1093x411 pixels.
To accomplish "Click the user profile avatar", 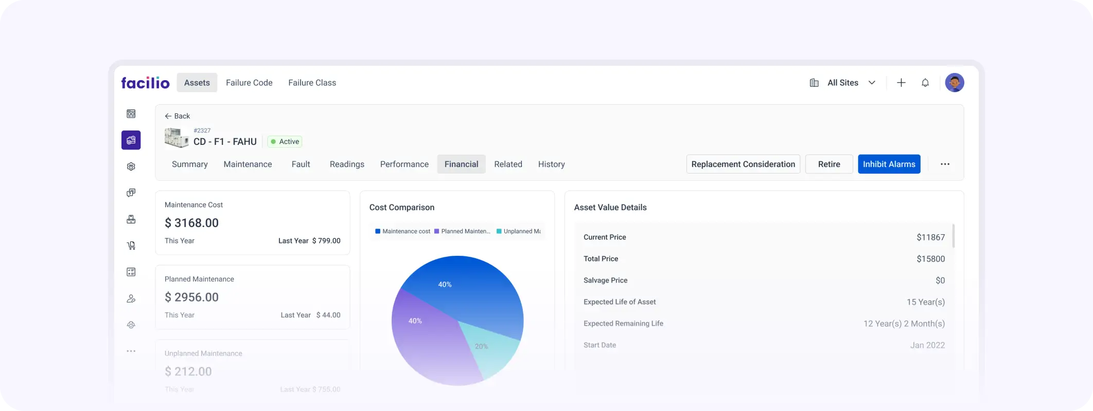I will 954,83.
